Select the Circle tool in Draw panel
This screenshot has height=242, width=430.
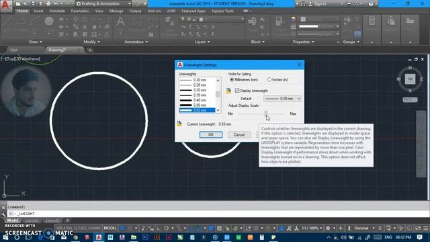click(x=49, y=22)
